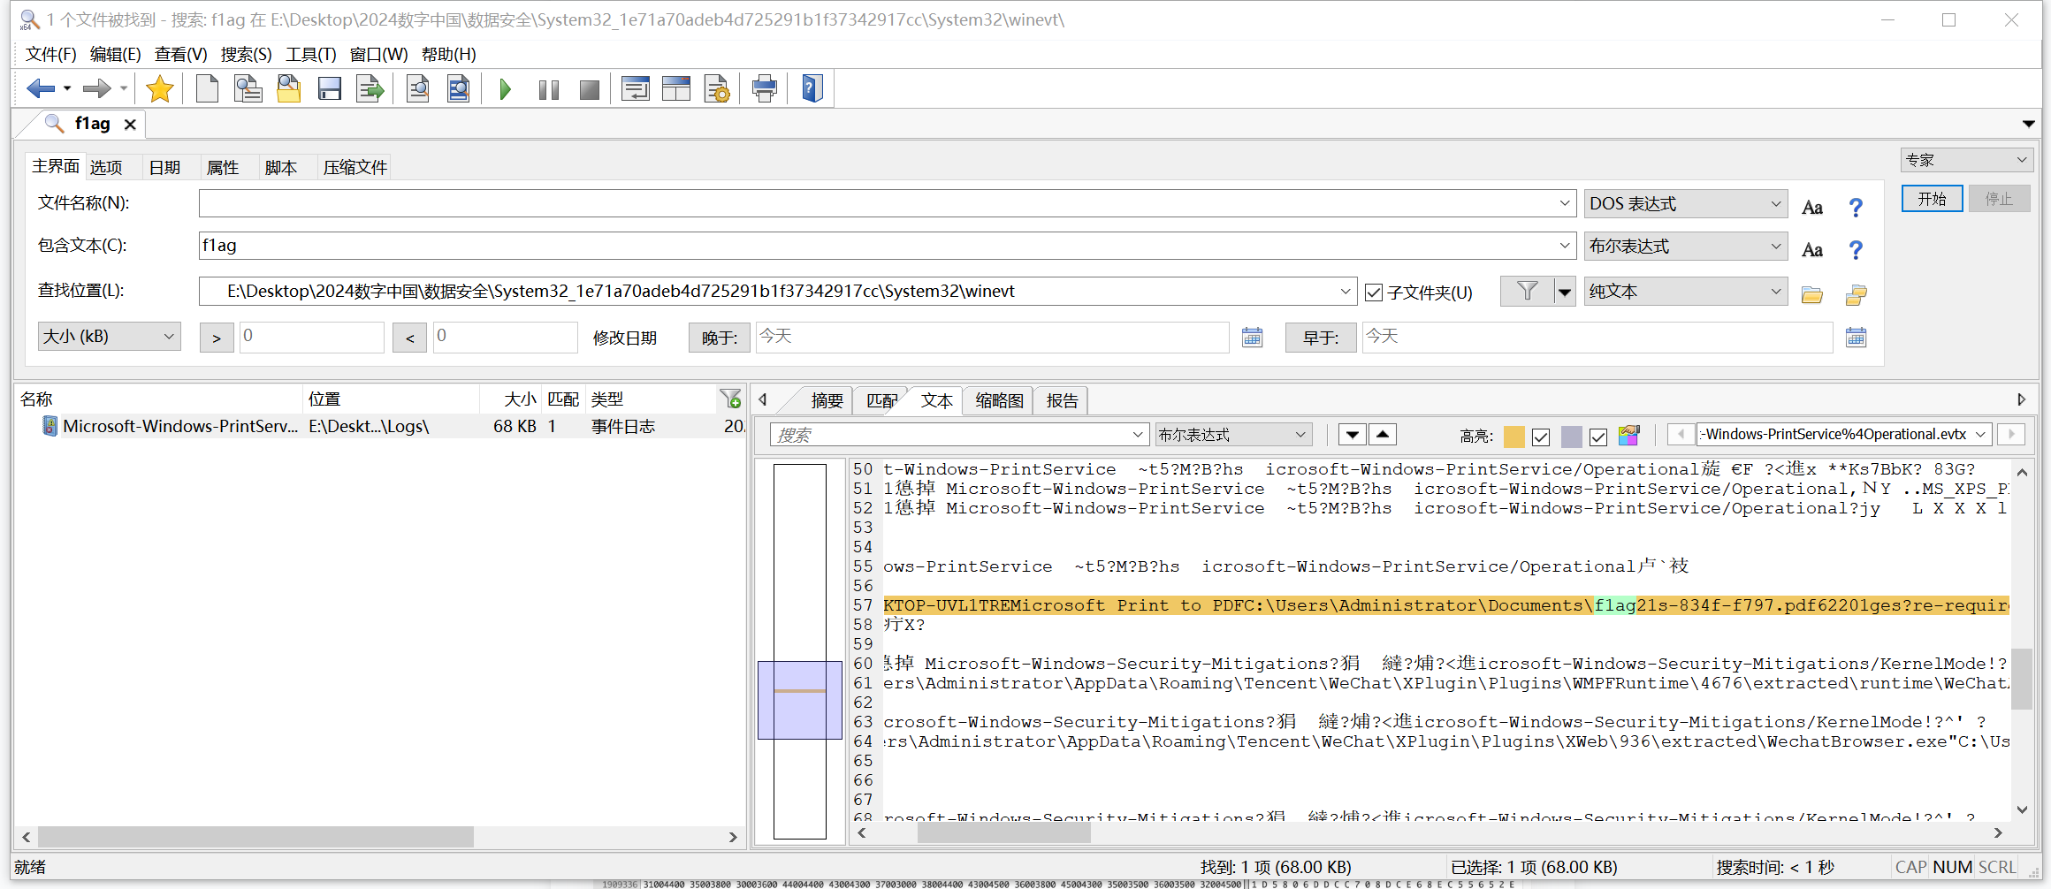Start search with green play icon
Viewport: 2051px width, 889px height.
505,88
